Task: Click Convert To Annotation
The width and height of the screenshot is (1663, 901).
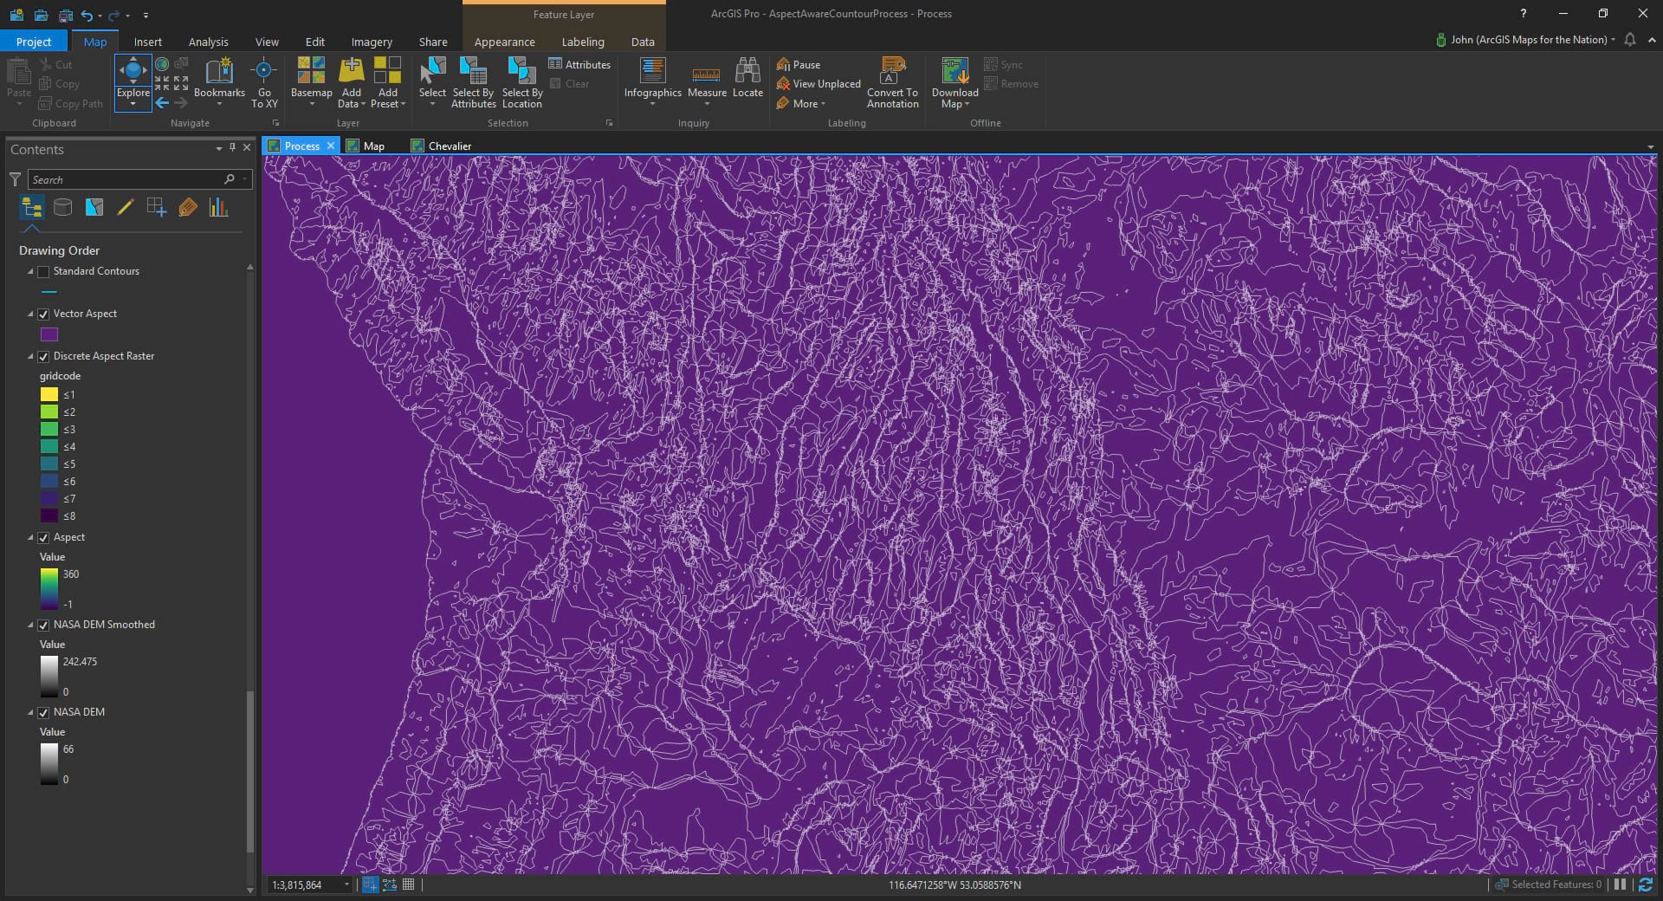Action: [x=892, y=82]
